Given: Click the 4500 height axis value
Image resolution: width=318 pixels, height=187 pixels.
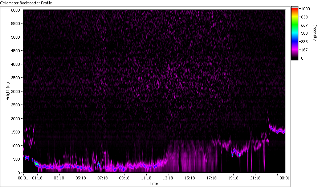Looking at the screenshot, I should click(x=15, y=51).
